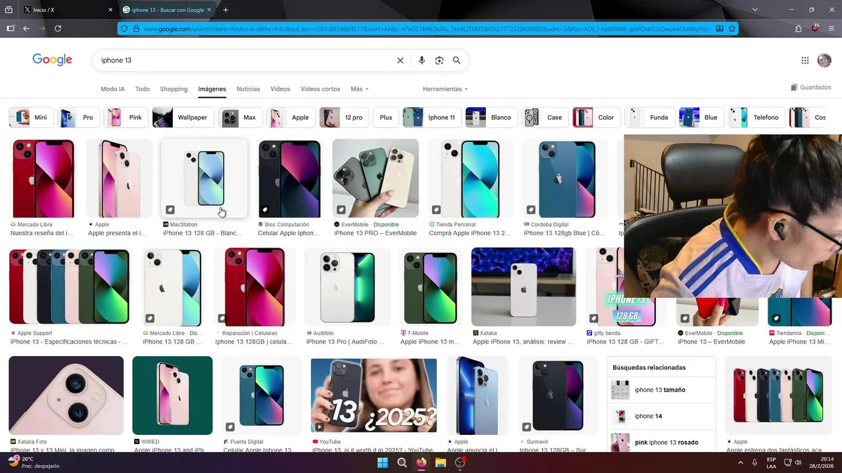The width and height of the screenshot is (842, 473).
Task: Bookmark this page with the star icon
Action: pos(731,29)
